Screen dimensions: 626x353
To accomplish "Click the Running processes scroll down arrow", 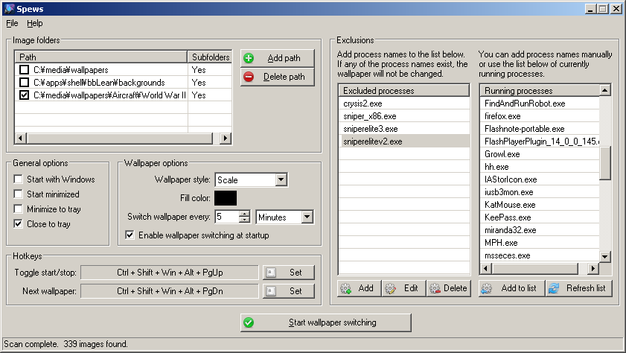I will [605, 257].
